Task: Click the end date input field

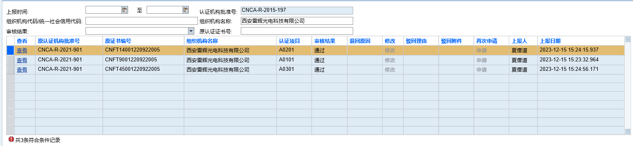Action: [165, 10]
